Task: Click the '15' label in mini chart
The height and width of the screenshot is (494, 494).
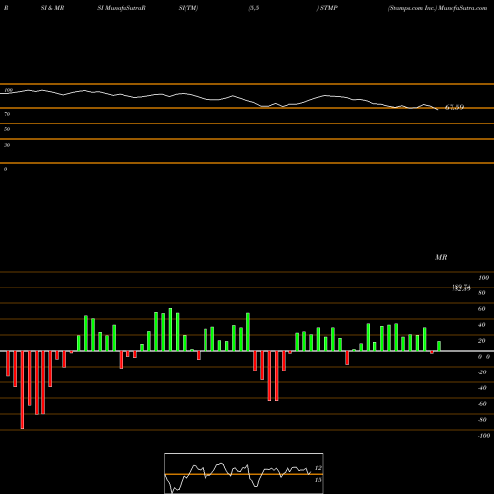Action: (x=318, y=480)
